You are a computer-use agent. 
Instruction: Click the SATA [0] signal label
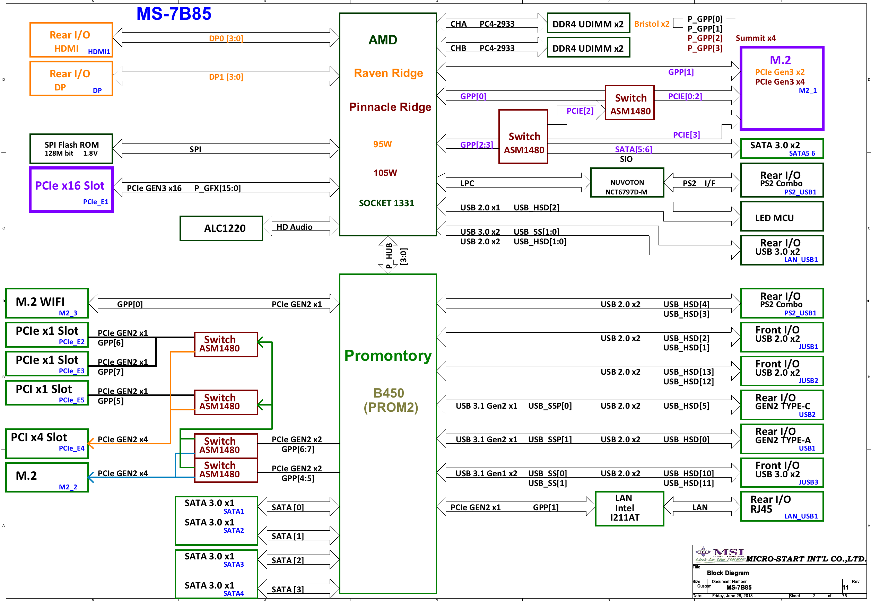click(288, 508)
